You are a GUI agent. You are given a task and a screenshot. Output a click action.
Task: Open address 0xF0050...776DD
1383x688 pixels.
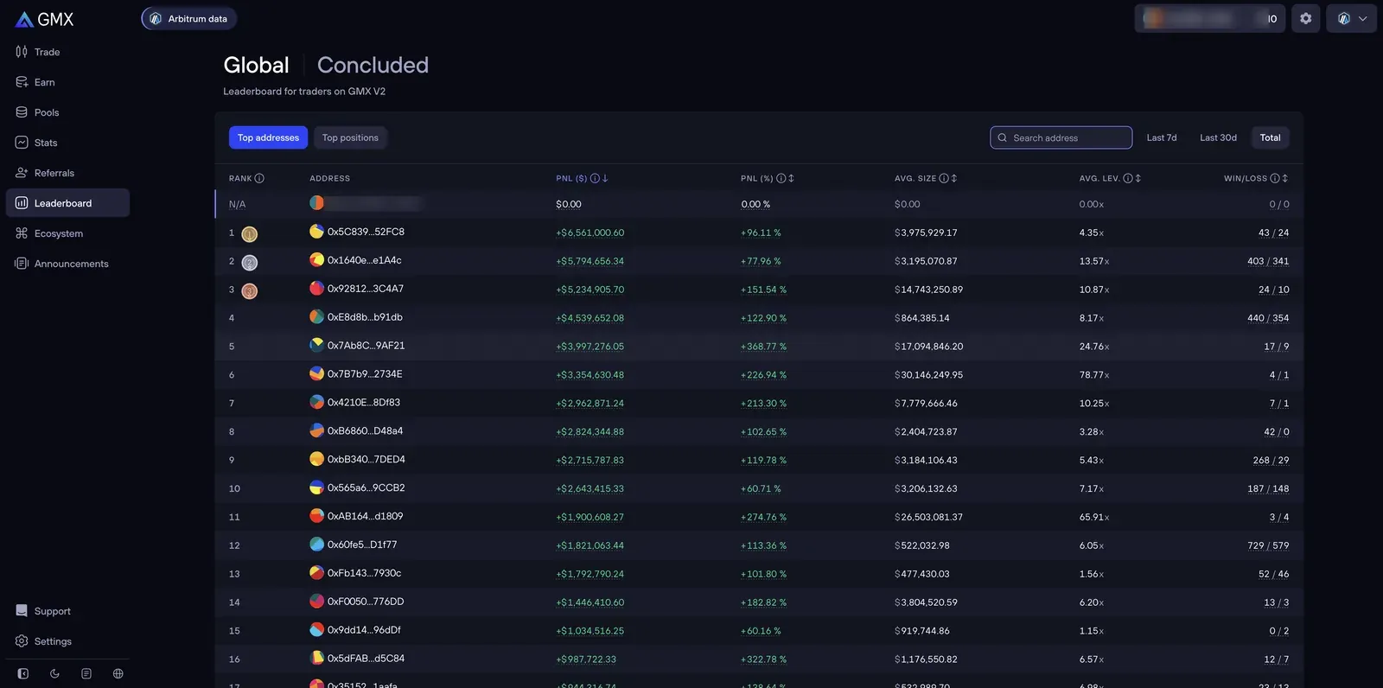click(366, 602)
